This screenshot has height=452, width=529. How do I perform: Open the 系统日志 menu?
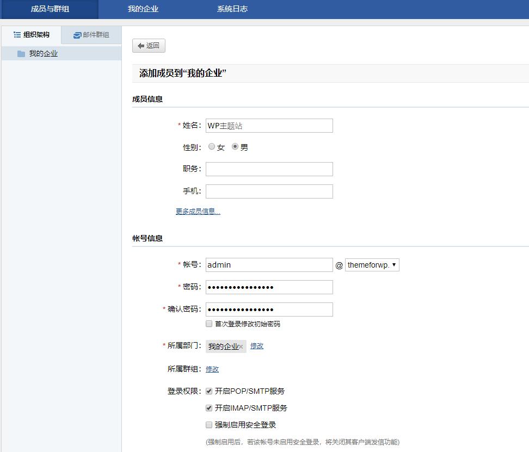tap(232, 9)
